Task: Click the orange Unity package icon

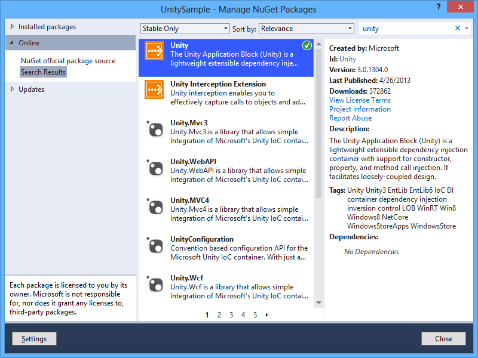Action: 154,51
